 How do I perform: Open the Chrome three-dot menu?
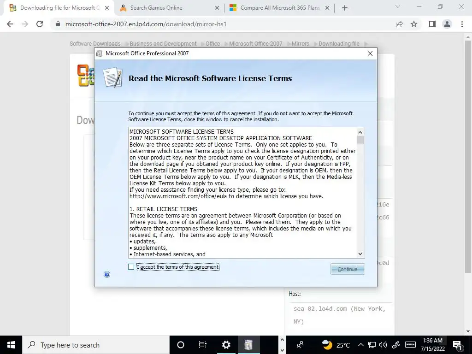coord(462,24)
